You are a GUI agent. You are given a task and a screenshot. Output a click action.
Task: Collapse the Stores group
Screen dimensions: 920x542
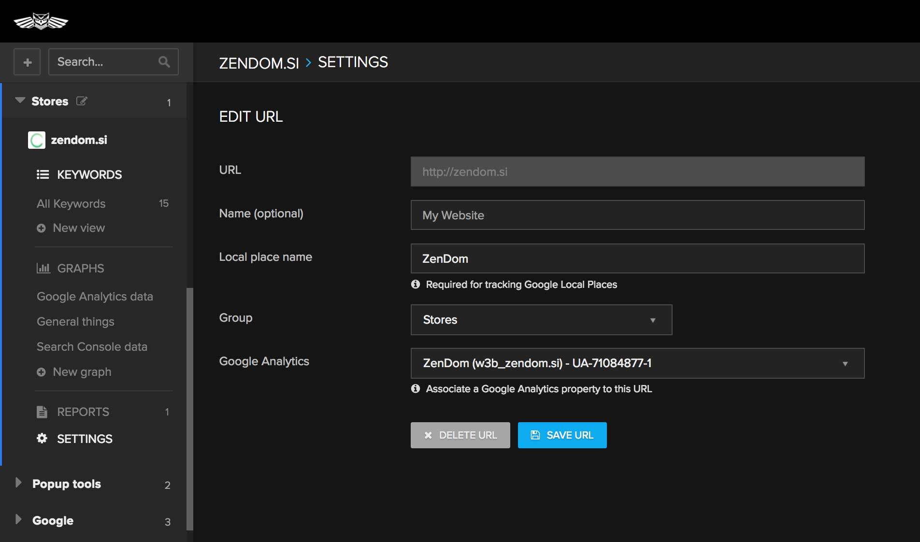pos(20,100)
